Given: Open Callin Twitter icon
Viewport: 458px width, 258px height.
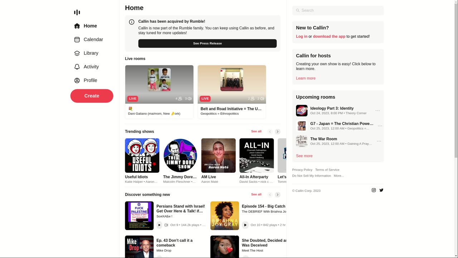Looking at the screenshot, I should point(381,190).
